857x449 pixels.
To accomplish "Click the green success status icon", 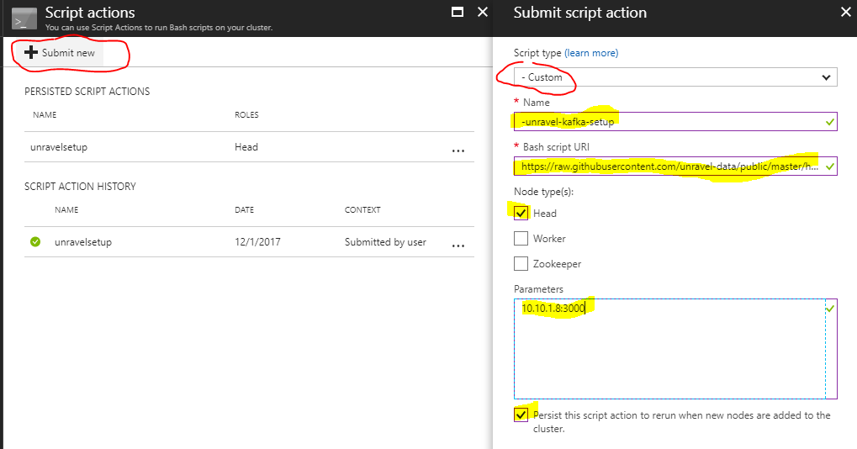I will click(35, 241).
